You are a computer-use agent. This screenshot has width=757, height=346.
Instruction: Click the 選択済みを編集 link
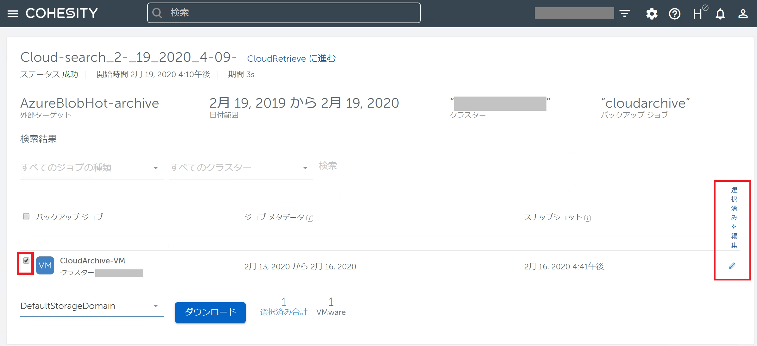click(x=734, y=217)
